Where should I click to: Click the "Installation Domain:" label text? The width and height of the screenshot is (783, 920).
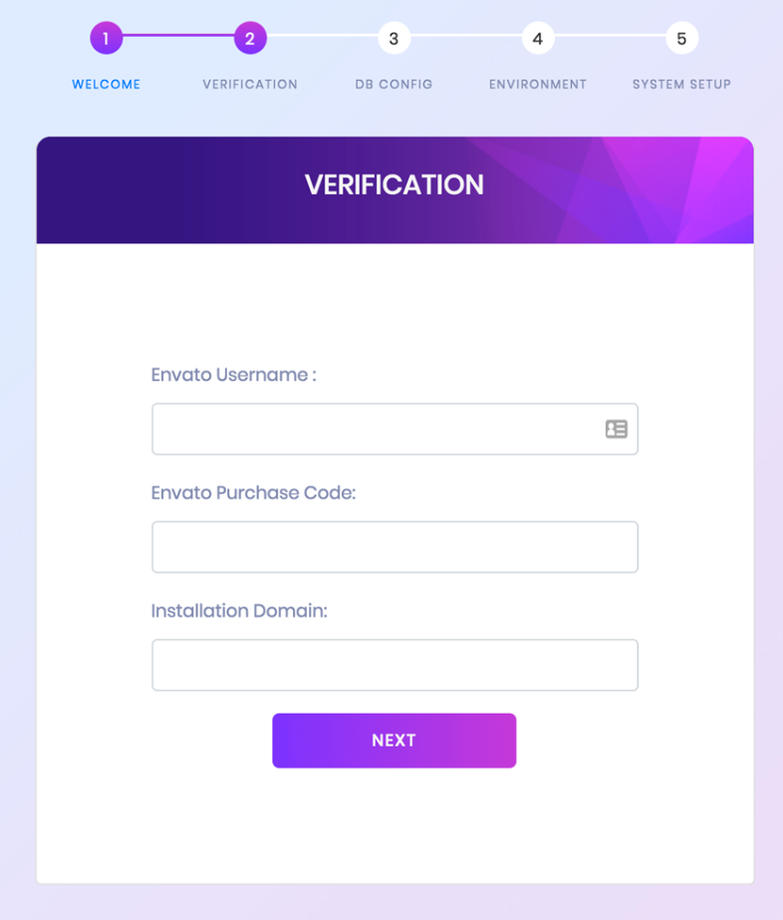coord(239,610)
